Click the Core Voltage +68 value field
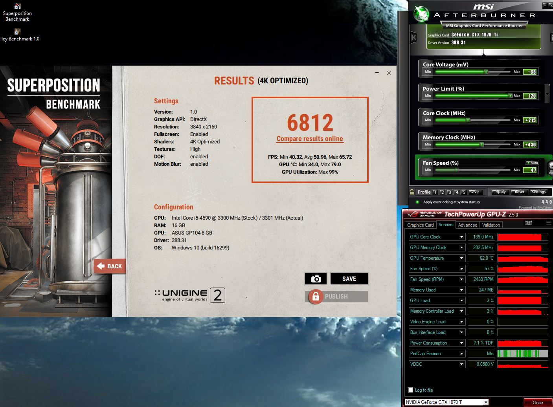This screenshot has width=553, height=407. (530, 72)
